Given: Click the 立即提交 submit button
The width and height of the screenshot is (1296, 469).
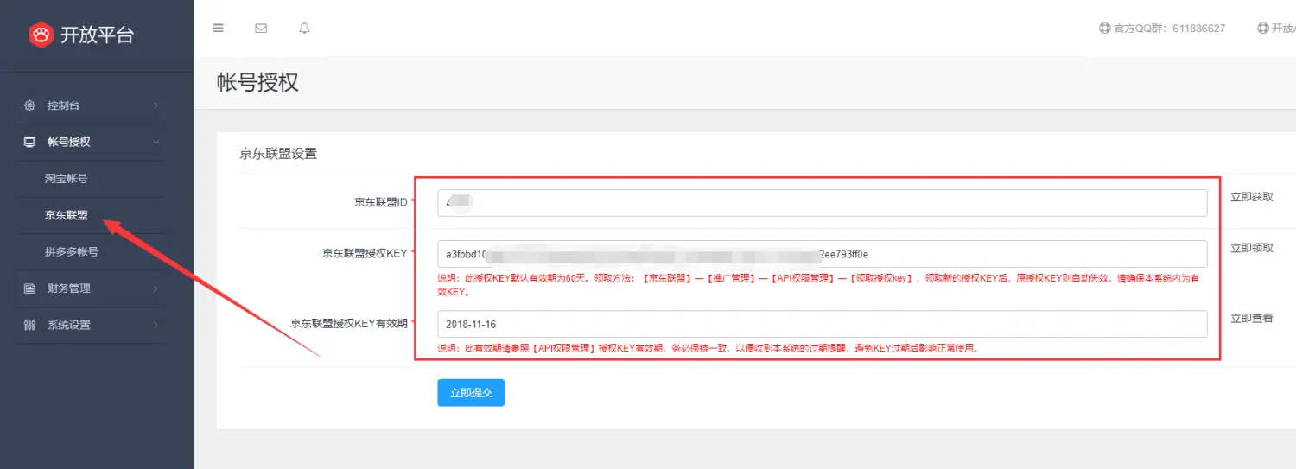Looking at the screenshot, I should tap(471, 392).
